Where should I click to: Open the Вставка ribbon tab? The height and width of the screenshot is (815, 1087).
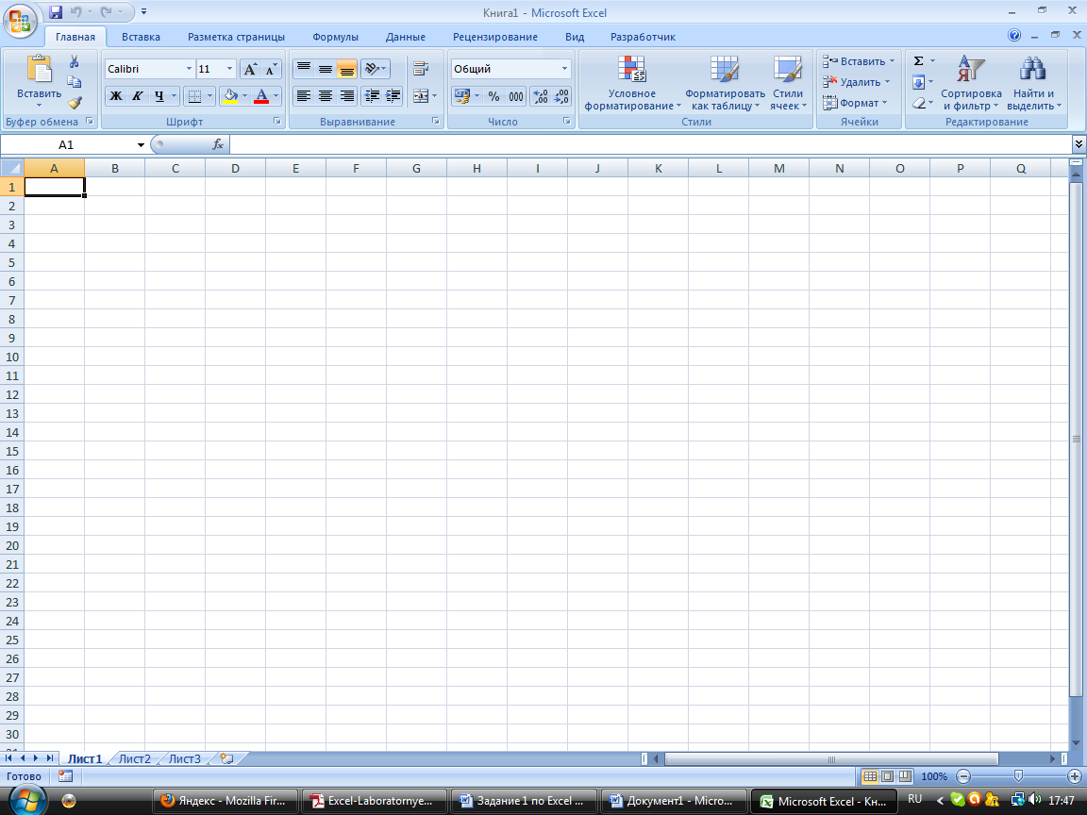click(141, 37)
